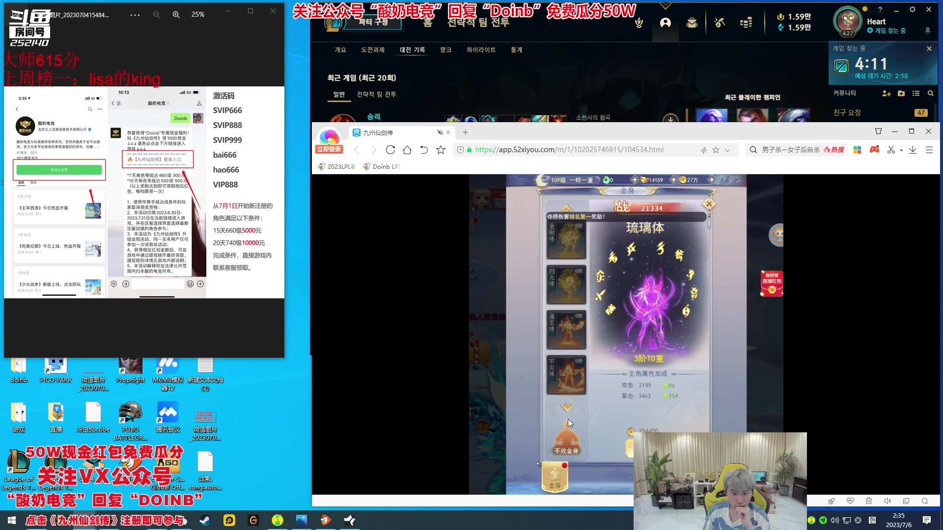Screen dimensions: 943x530
Task: Open the PICO PARK desktop shortcut
Action: tap(56, 371)
